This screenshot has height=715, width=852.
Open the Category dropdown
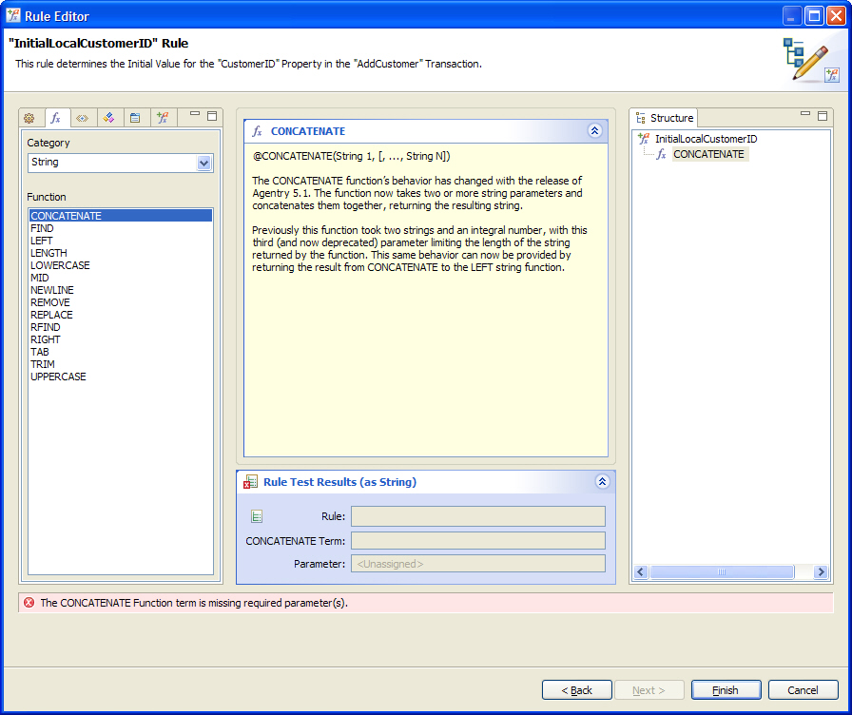click(203, 163)
